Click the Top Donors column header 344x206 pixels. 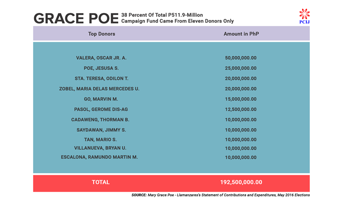(101, 34)
